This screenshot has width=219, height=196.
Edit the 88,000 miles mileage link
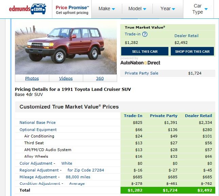pos(78,177)
